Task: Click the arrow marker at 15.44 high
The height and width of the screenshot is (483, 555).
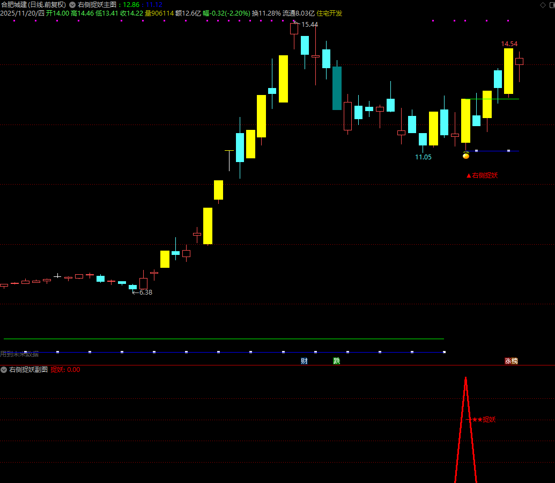Action: pyautogui.click(x=294, y=22)
